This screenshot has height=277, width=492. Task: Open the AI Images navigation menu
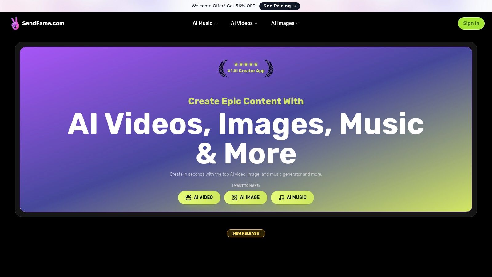[283, 23]
